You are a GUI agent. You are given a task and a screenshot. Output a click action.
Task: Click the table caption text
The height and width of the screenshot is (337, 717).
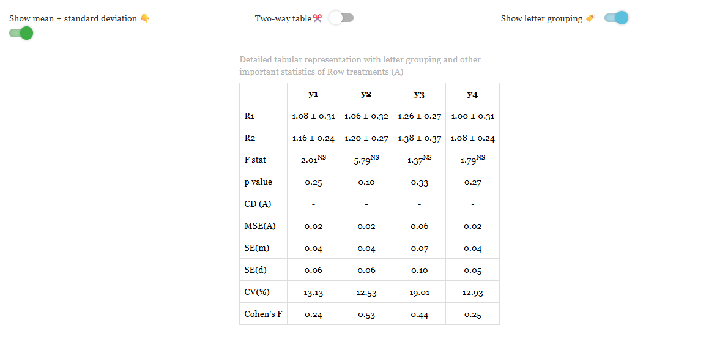(360, 66)
